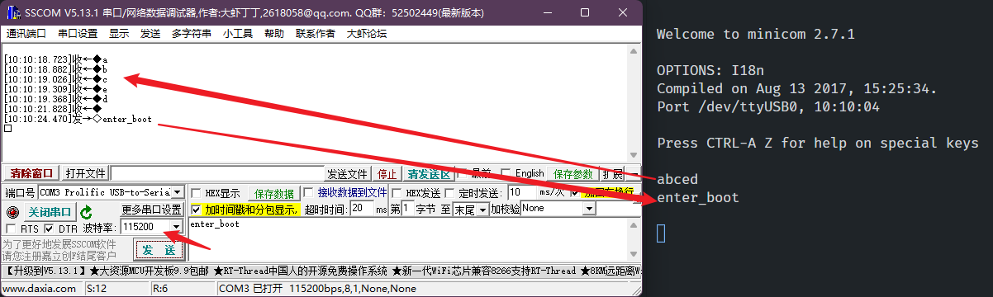The height and width of the screenshot is (297, 993).
Task: Click the 更多串口设置 button
Action: click(x=151, y=210)
